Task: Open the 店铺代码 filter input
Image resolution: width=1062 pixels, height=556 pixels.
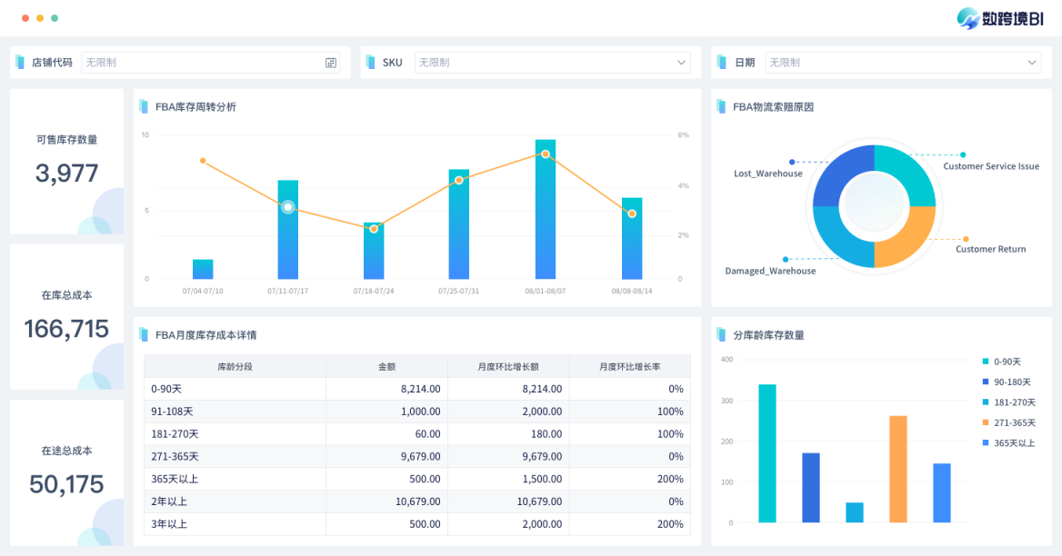Action: pyautogui.click(x=200, y=63)
